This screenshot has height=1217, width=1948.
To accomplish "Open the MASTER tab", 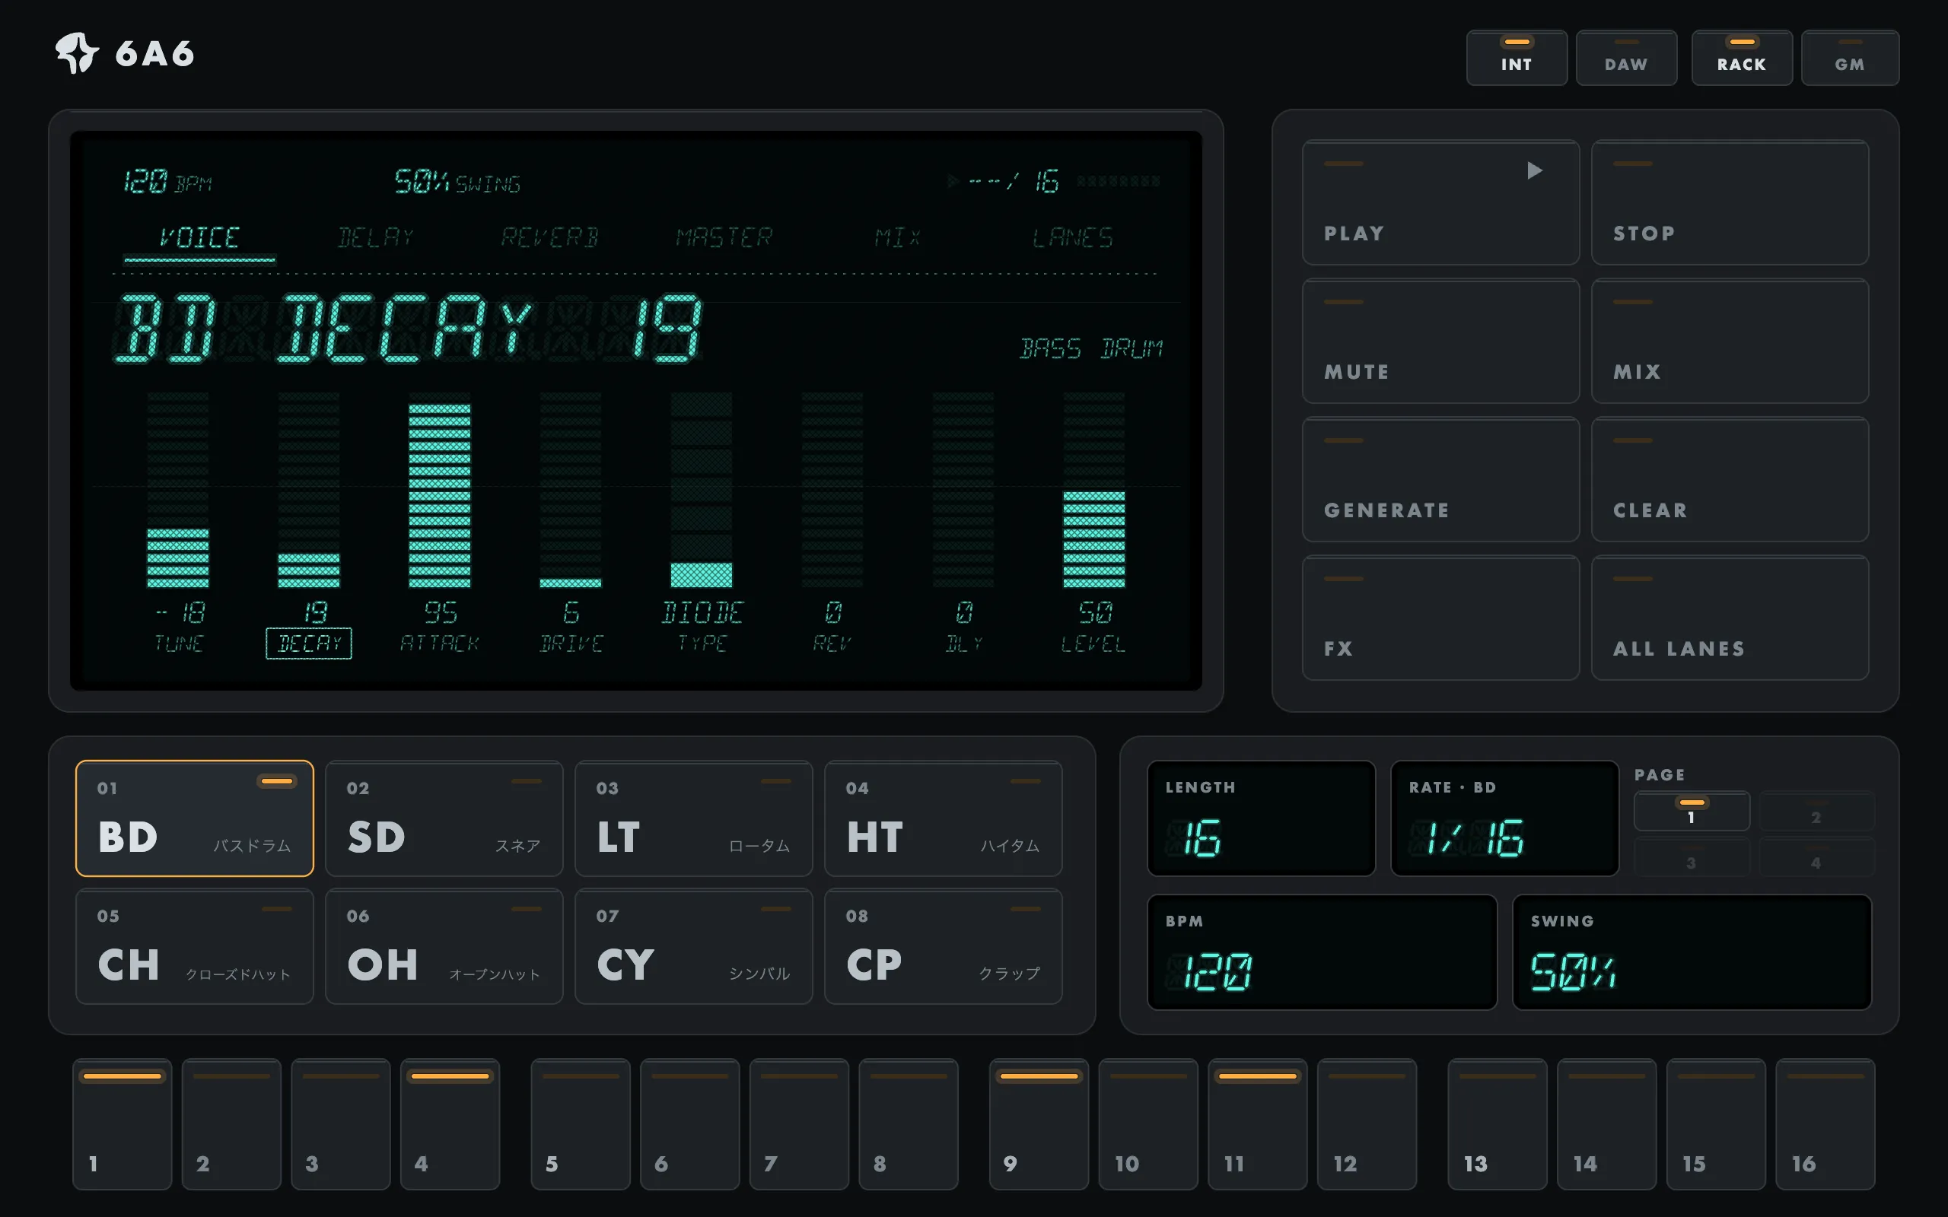I will click(724, 238).
